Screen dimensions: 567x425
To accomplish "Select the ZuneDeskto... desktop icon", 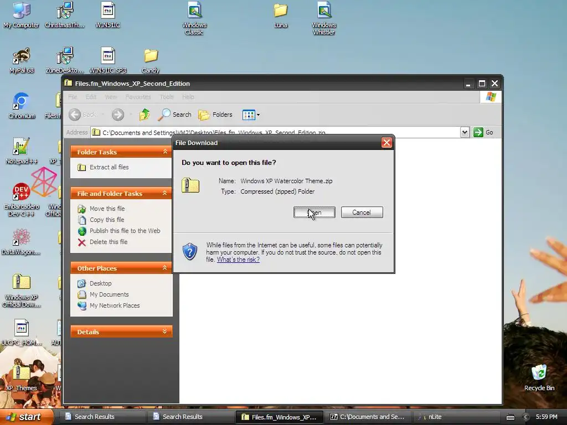I will [x=64, y=61].
